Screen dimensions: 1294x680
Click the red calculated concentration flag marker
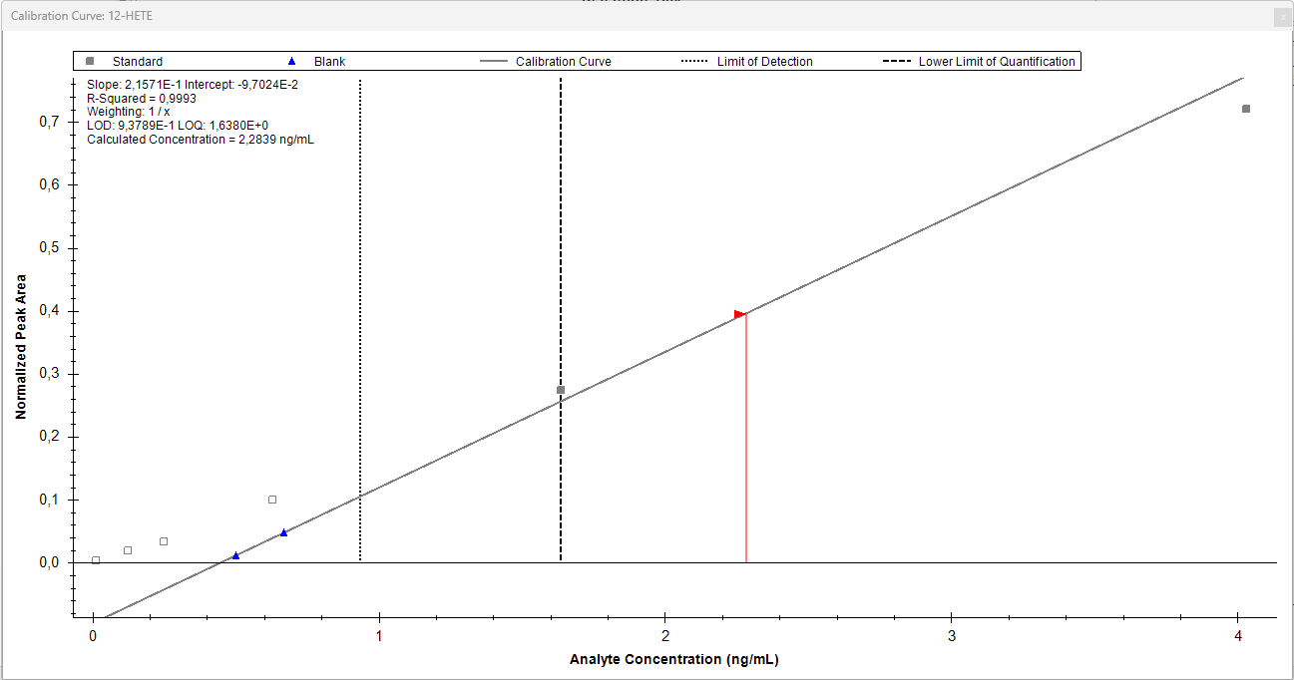(739, 314)
